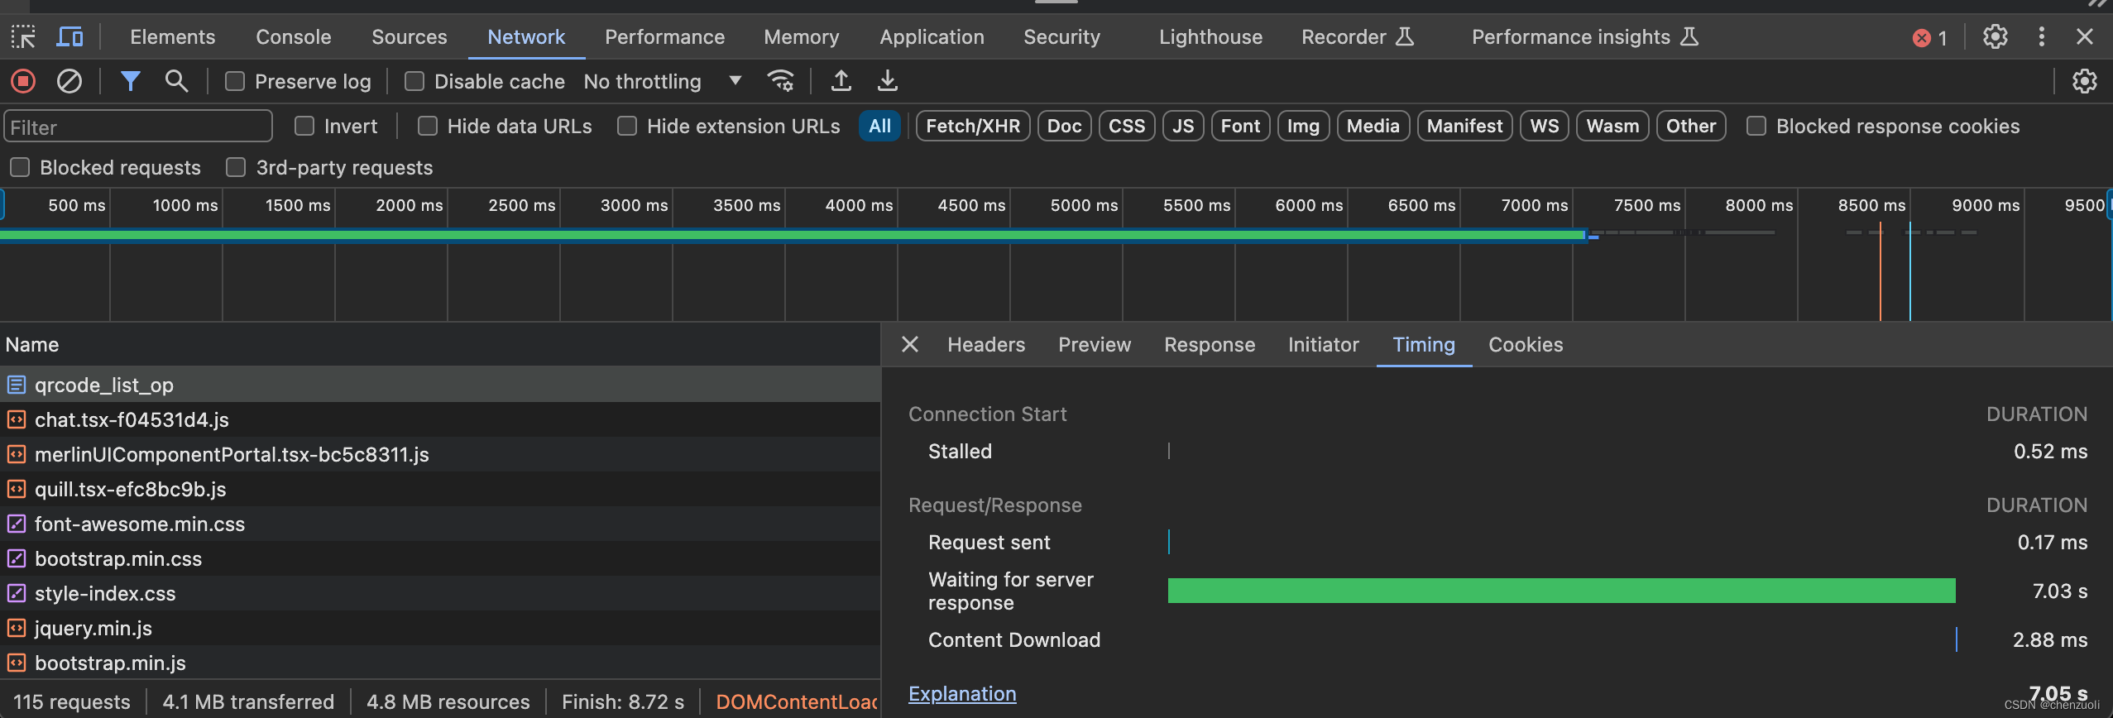Filter by WS type

tap(1544, 126)
